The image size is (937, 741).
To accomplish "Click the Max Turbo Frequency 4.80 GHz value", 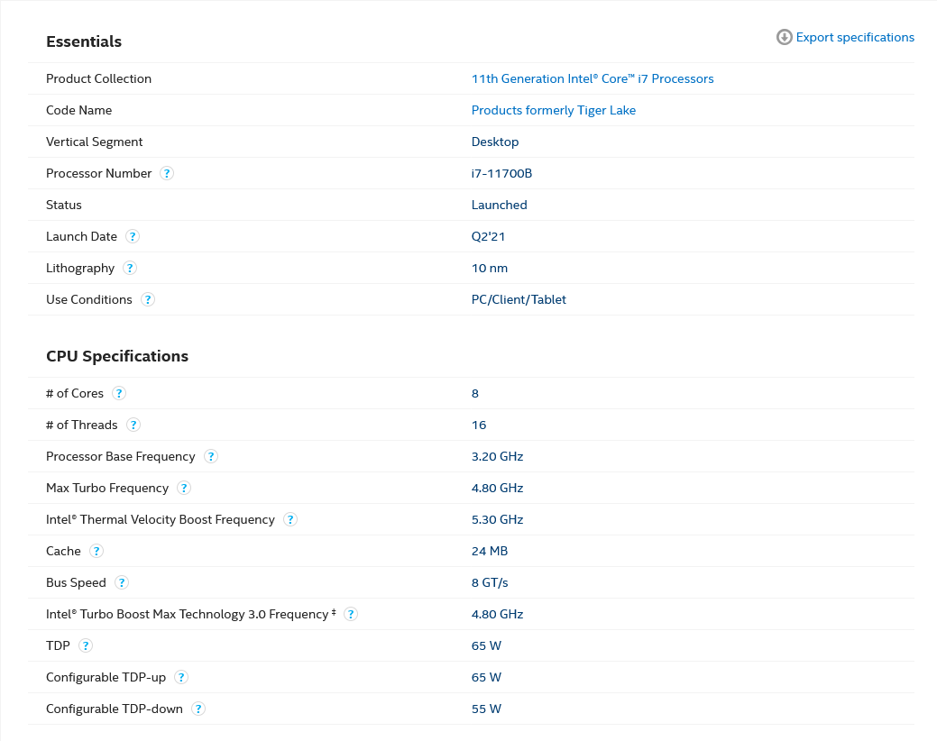I will coord(497,489).
